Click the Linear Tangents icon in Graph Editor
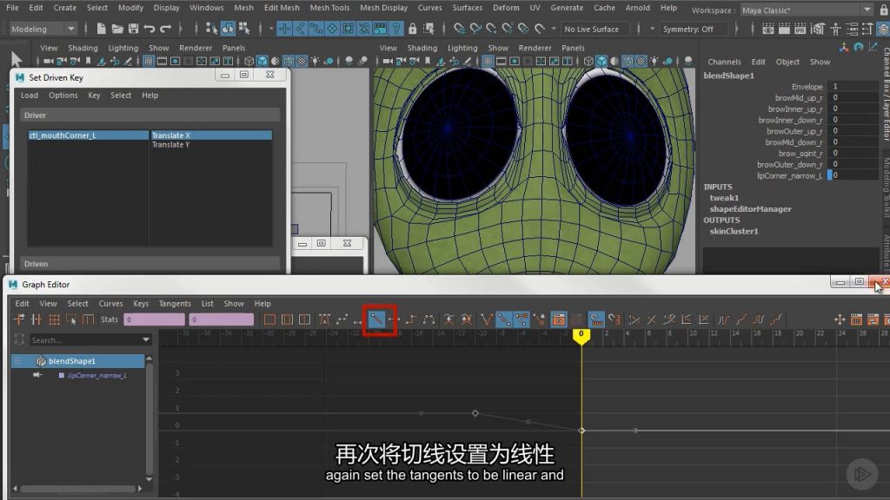The height and width of the screenshot is (500, 890). click(x=376, y=319)
